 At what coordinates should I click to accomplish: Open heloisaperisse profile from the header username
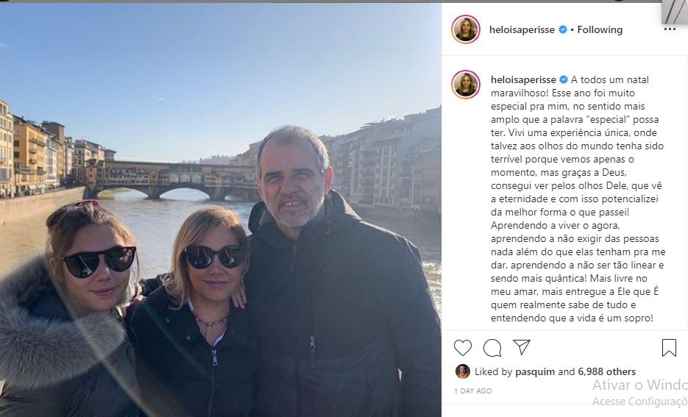pos(522,29)
